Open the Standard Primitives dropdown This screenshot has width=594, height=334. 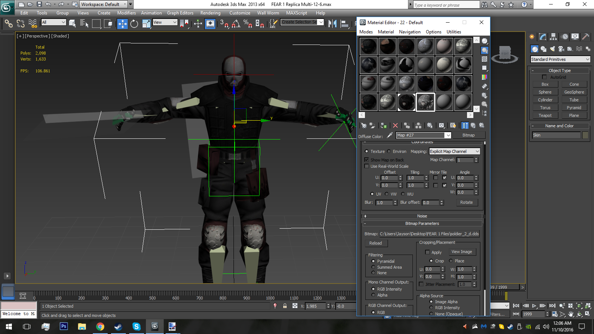pos(560,59)
